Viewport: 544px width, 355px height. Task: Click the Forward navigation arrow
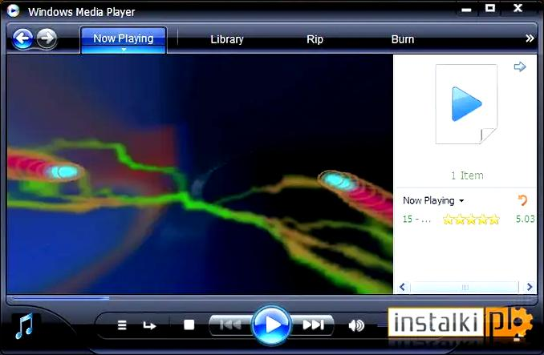coord(47,38)
